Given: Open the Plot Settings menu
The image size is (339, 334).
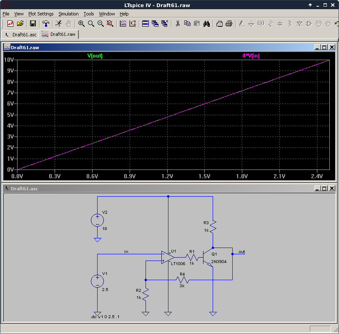Looking at the screenshot, I should (41, 14).
